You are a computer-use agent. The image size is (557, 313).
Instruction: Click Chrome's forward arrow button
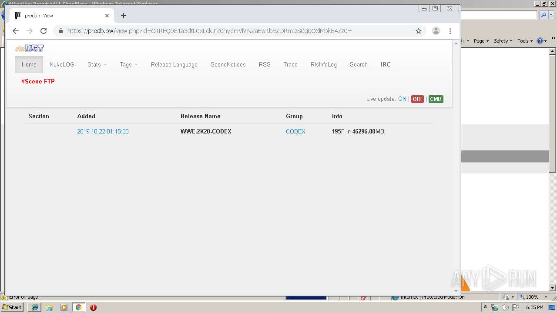30,31
